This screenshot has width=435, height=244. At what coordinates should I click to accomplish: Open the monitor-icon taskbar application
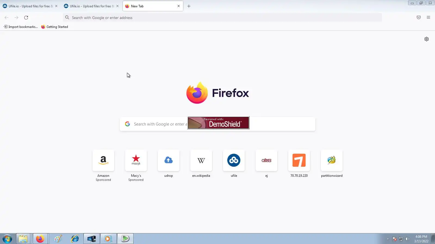pyautogui.click(x=92, y=239)
